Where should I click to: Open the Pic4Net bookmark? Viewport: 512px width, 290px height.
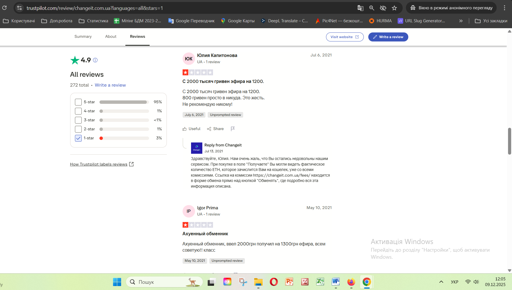339,21
